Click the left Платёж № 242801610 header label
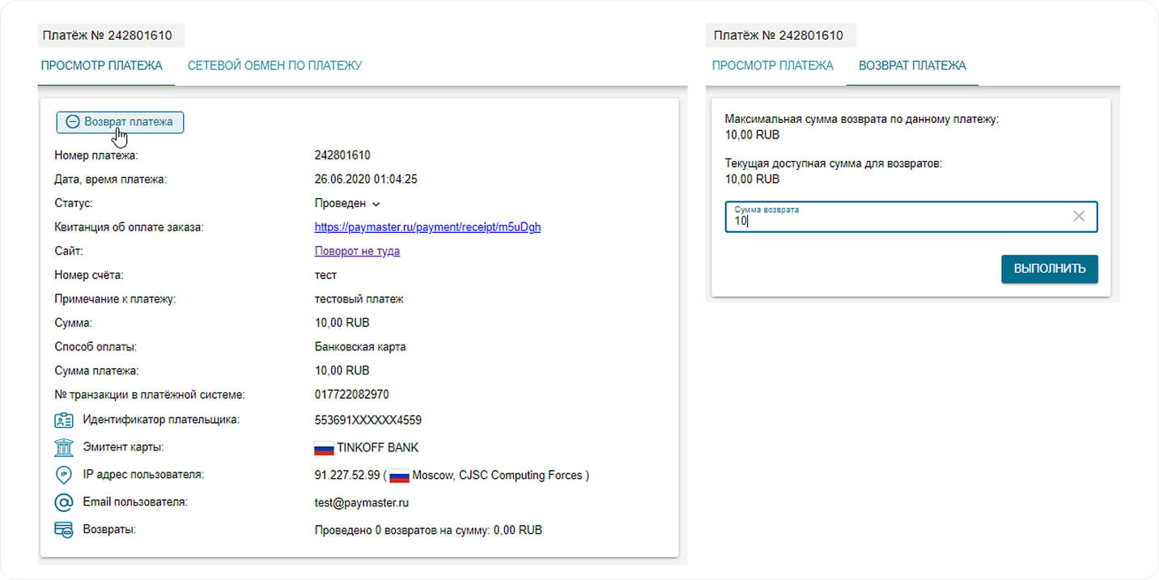Image resolution: width=1159 pixels, height=580 pixels. point(111,36)
